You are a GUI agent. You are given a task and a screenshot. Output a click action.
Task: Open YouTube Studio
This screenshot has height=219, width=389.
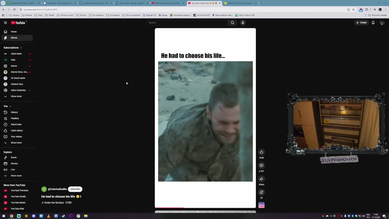[x=17, y=196]
